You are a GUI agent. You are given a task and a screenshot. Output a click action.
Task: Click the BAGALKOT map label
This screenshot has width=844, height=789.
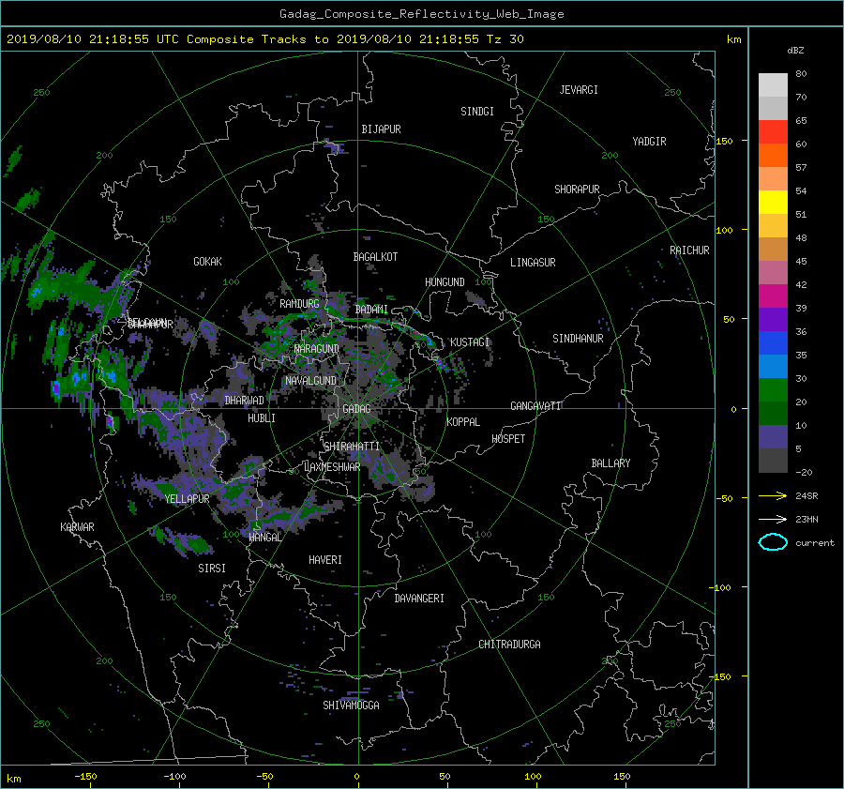pos(375,257)
